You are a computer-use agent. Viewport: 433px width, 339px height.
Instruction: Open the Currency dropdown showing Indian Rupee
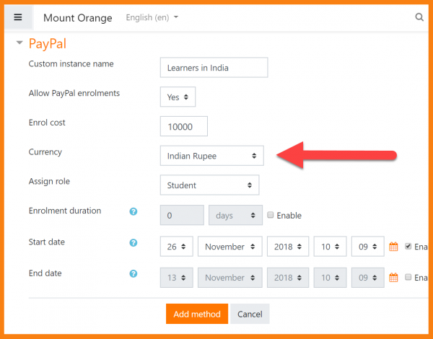point(211,156)
